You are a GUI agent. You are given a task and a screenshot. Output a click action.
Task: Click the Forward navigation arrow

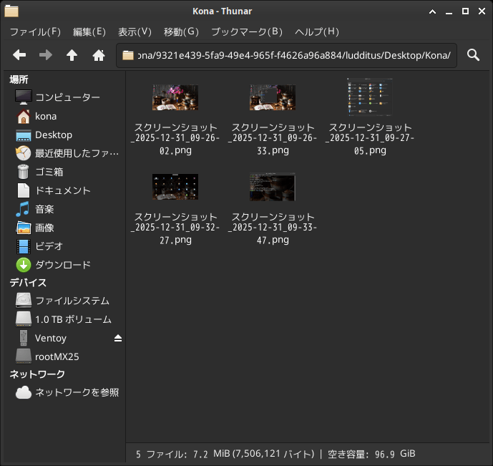coord(45,55)
